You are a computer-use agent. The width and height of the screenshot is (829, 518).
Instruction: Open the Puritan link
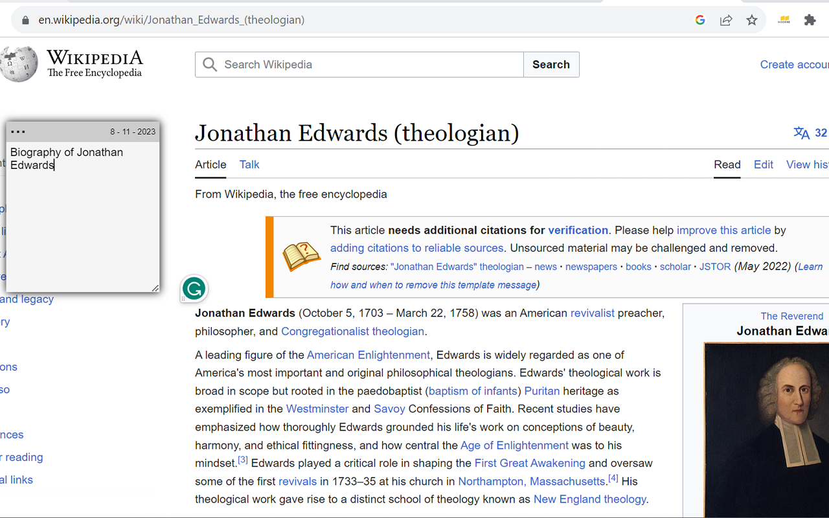coord(542,391)
